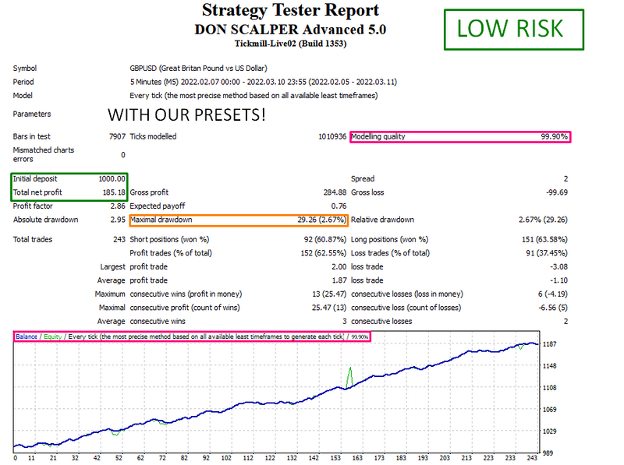Screen dimensions: 624x465
Task: Click the Short positions value 92 (60.87%)
Action: coord(325,240)
